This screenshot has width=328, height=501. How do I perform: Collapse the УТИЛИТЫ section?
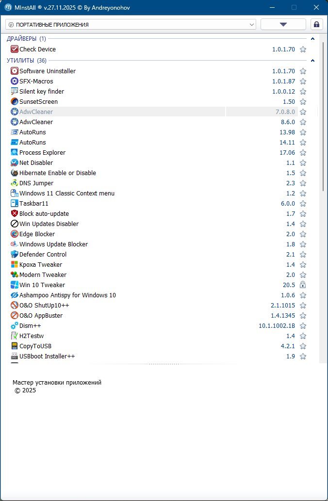tap(312, 61)
